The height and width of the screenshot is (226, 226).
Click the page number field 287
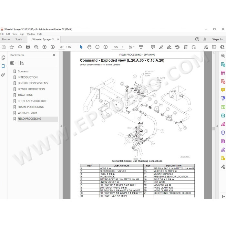click(62, 47)
